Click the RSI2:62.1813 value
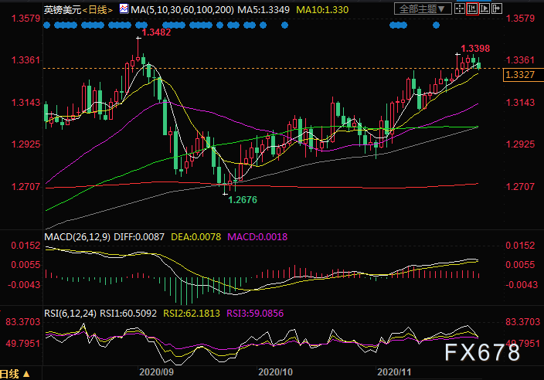Screen dimensions: 544x380 point(192,314)
